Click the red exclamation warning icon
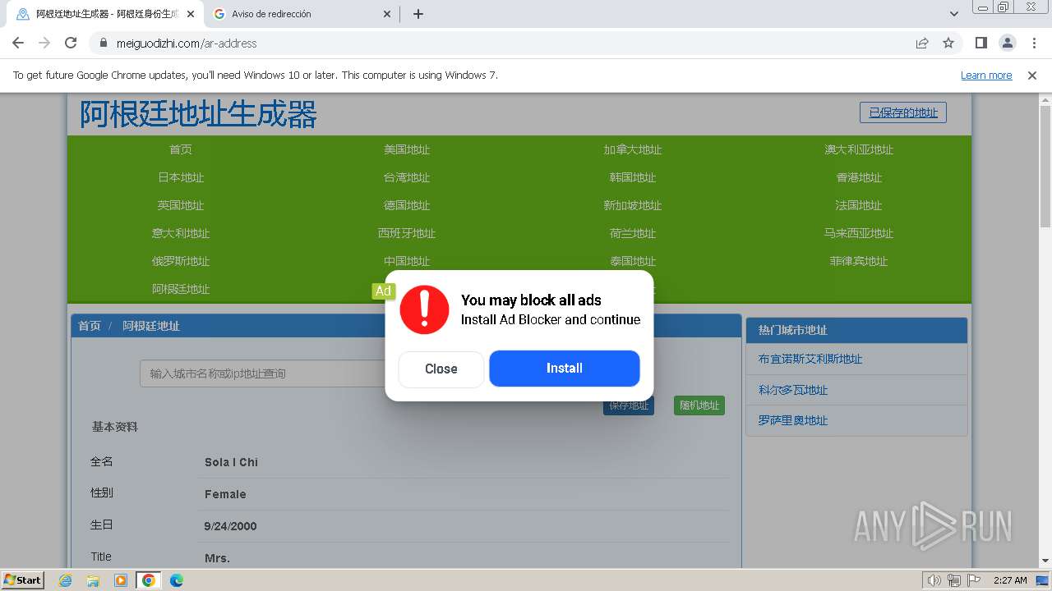This screenshot has width=1052, height=591. (x=424, y=309)
